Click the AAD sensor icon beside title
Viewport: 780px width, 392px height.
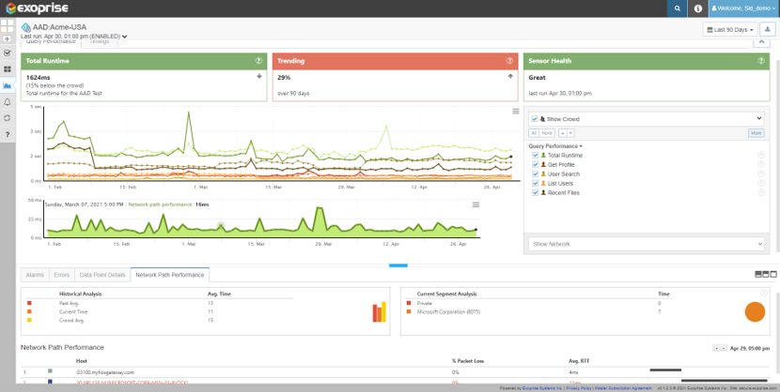26,27
